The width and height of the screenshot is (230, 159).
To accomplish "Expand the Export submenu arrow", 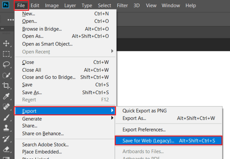I will 112,110.
